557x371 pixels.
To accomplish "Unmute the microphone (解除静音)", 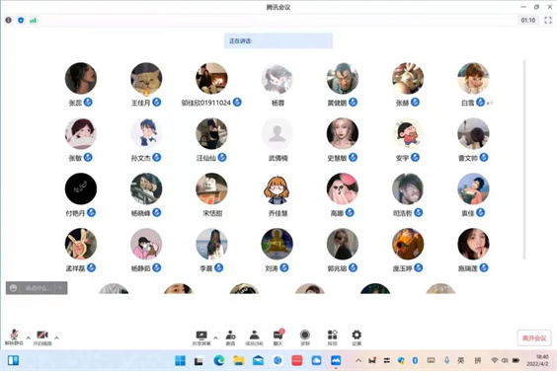I will pos(14,336).
